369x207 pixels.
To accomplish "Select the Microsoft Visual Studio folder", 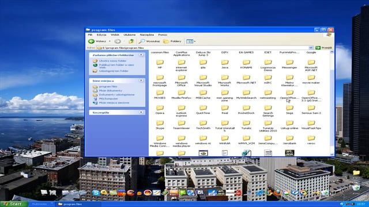I will click(x=203, y=78).
